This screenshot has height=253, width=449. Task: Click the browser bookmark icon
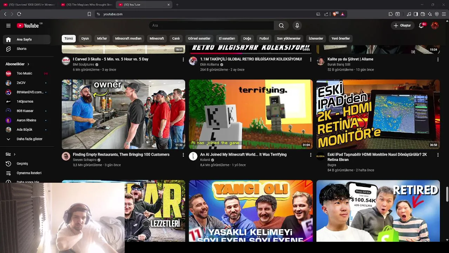point(89,14)
